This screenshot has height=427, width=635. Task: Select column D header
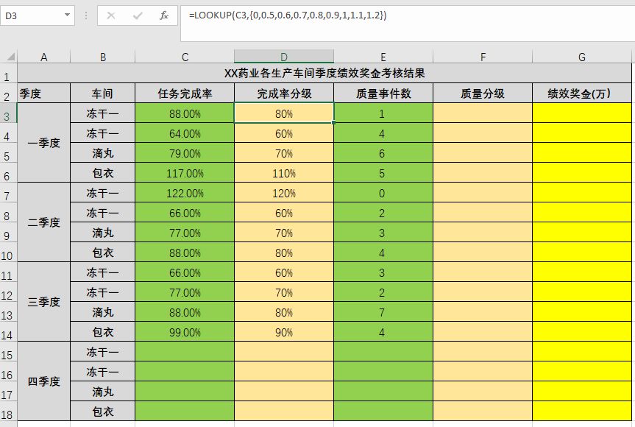tap(283, 57)
